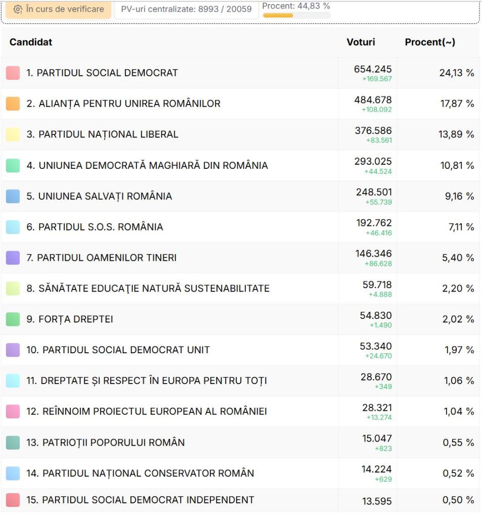Click orange swatch for Alianța pentru Unirea Românilor
Image resolution: width=482 pixels, height=517 pixels.
click(13, 104)
